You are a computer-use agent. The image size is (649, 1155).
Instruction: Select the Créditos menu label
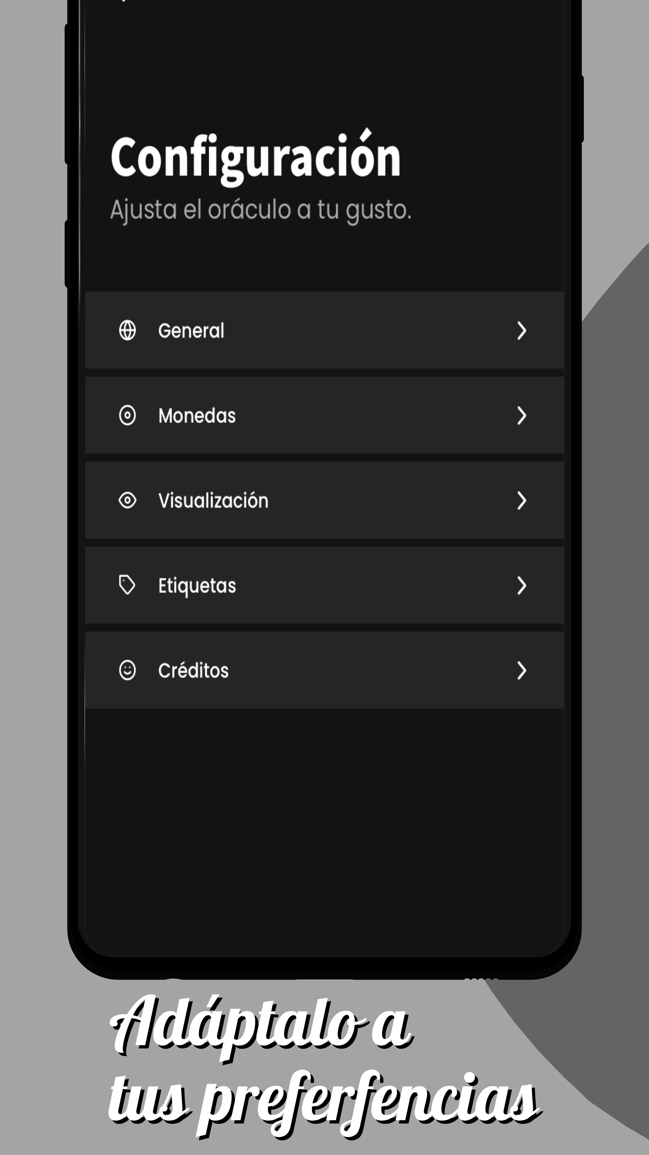[x=193, y=670]
